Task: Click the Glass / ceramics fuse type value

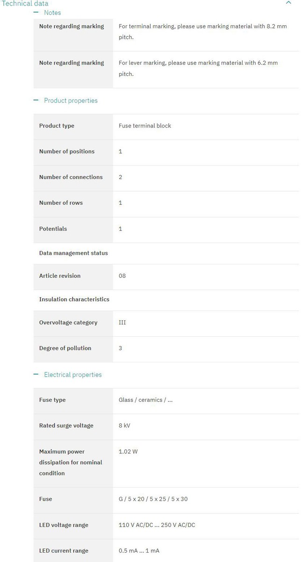Action: pyautogui.click(x=145, y=400)
